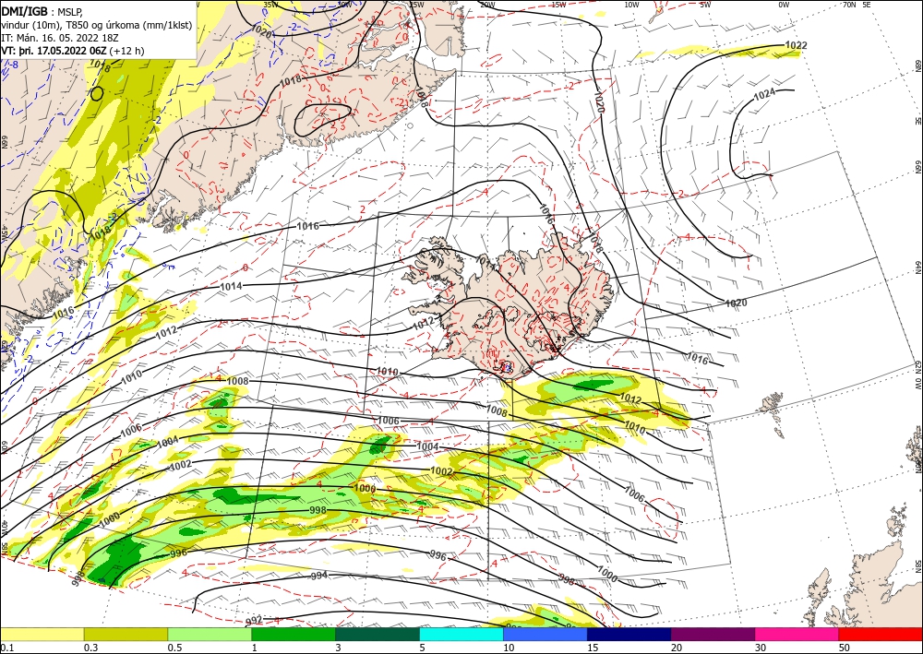This screenshot has width=923, height=654.
Task: Select the purple 20–30 legend swatch
Action: click(x=713, y=634)
